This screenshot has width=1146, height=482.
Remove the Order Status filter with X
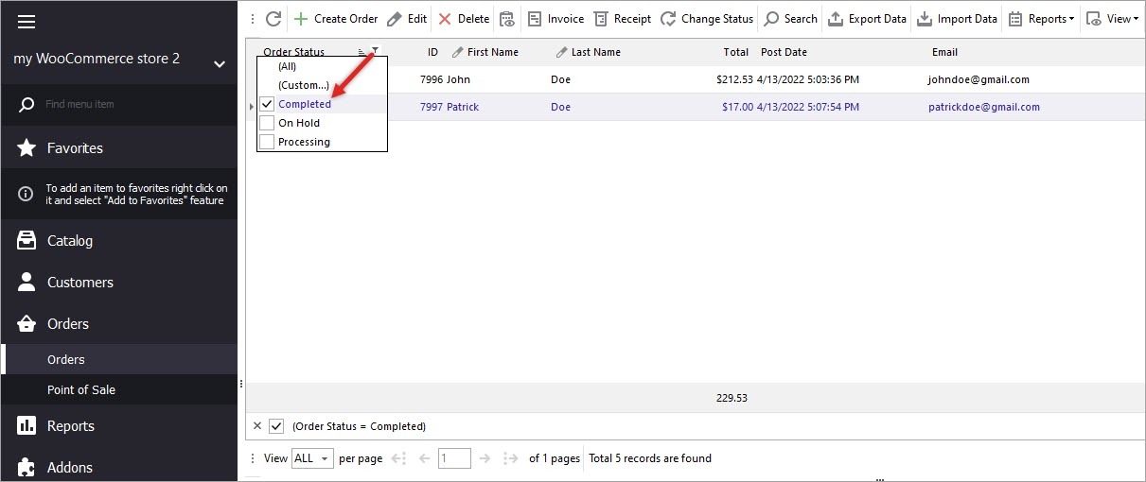257,426
